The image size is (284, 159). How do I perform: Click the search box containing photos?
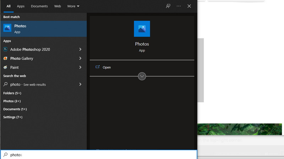coord(99,154)
